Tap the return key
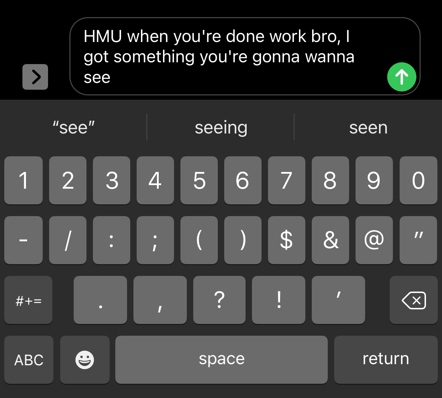The height and width of the screenshot is (398, 442). click(386, 360)
